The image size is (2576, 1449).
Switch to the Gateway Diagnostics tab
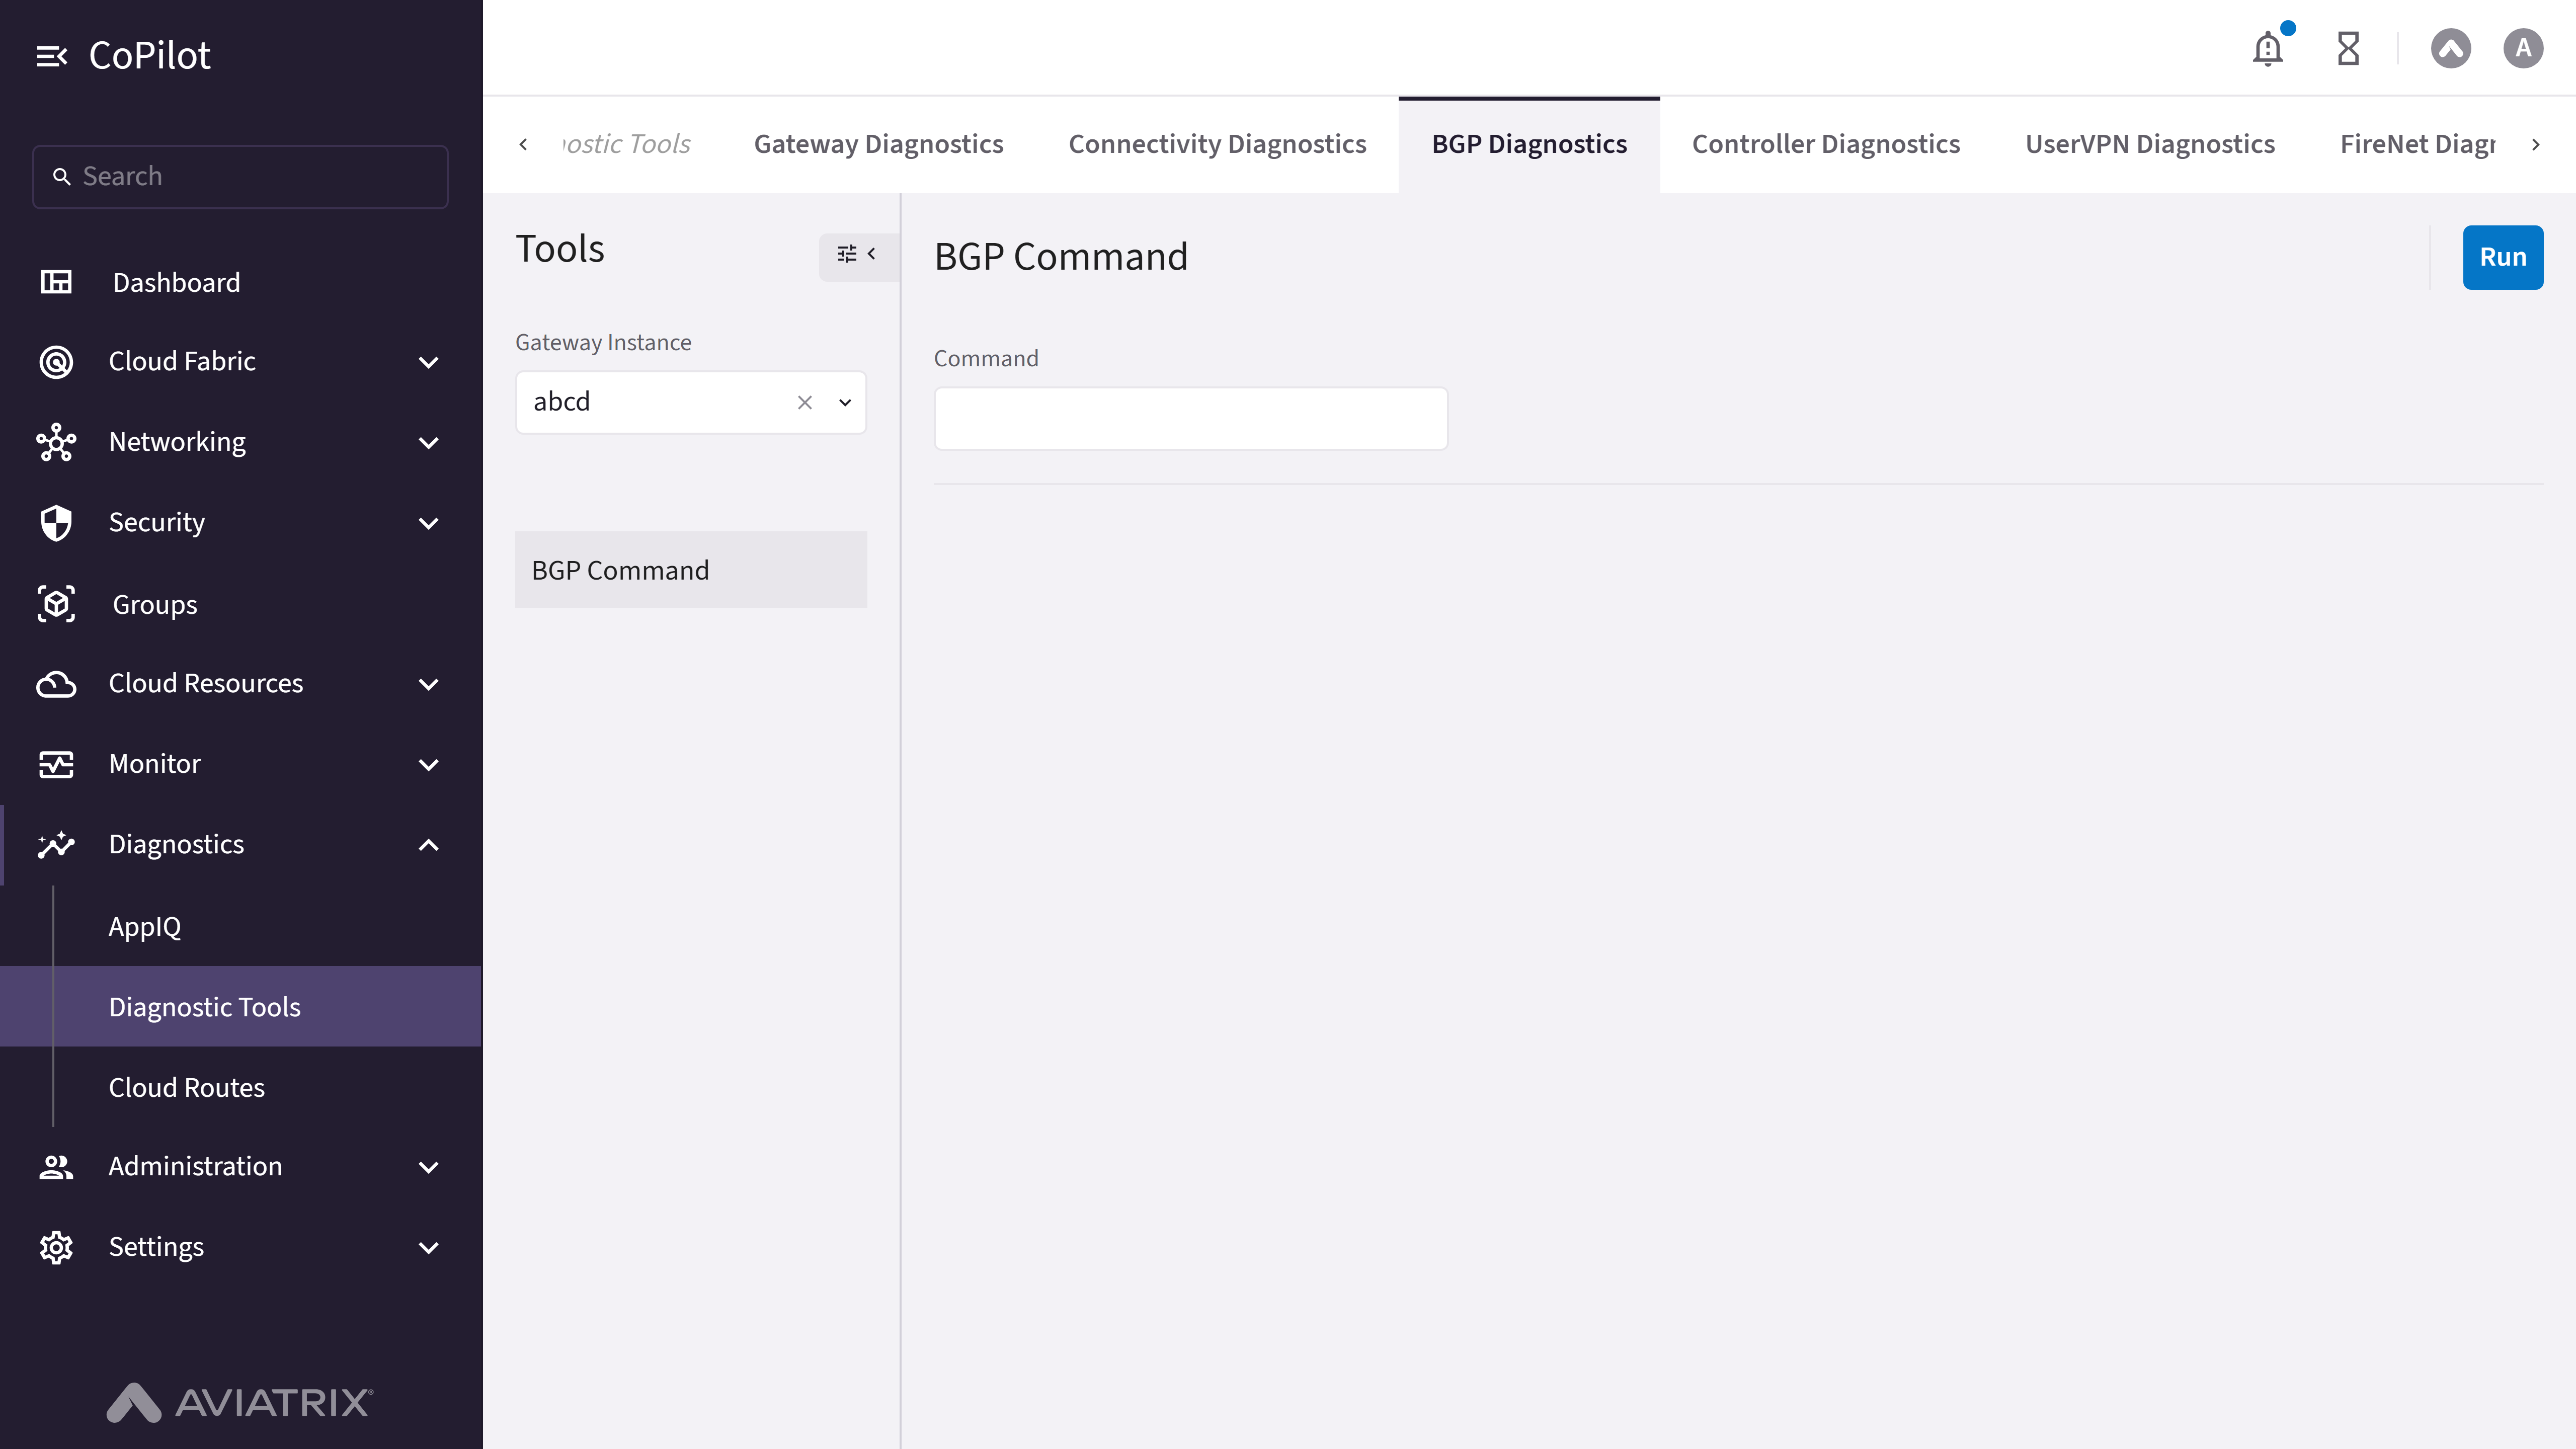click(878, 145)
